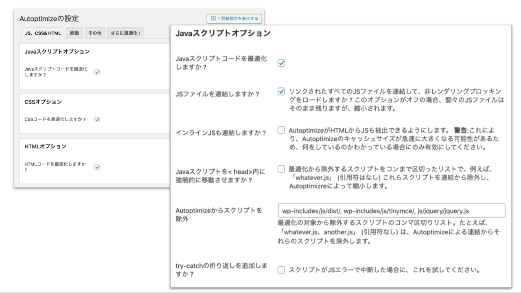Click the grid icon in 詳細設定を表示する button
This screenshot has height=293, width=521.
(213, 19)
